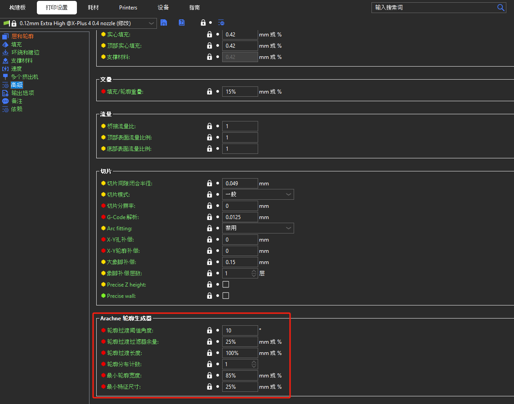Select the 依赖 sidebar icon

pos(5,109)
